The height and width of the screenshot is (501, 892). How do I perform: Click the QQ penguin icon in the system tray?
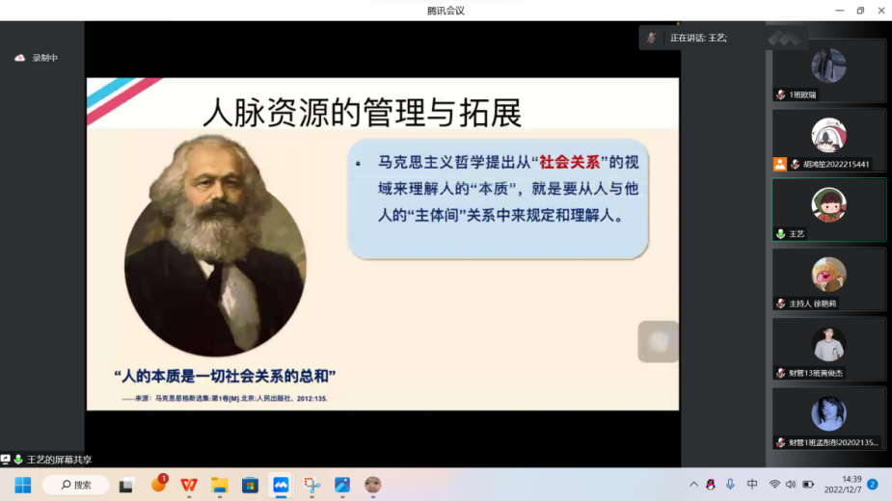[711, 485]
